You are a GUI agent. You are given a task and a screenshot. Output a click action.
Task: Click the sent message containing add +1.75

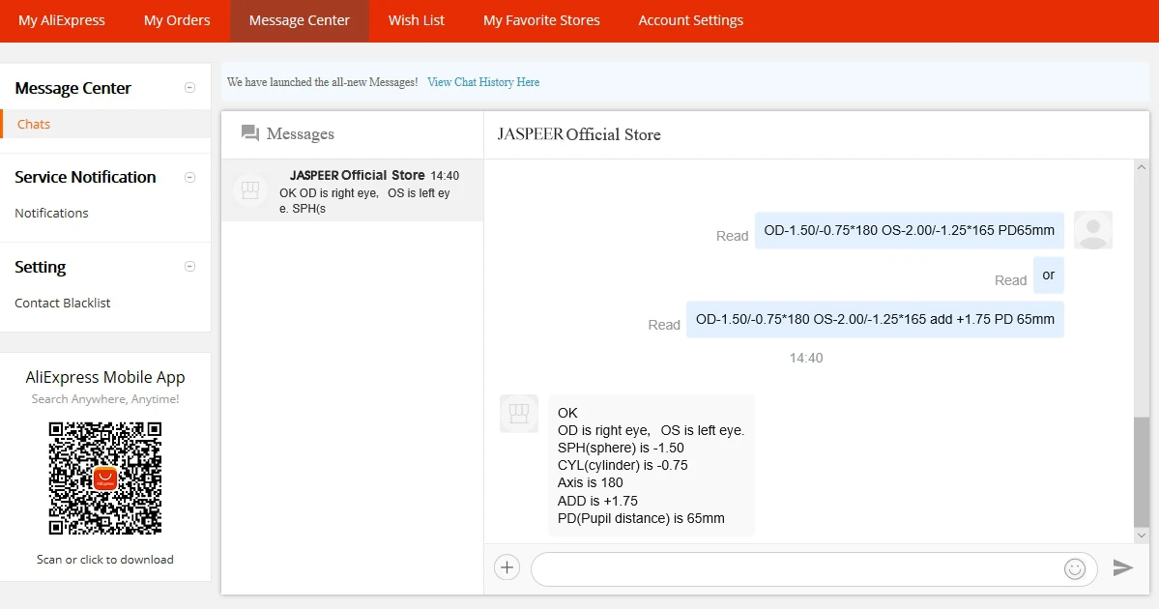pyautogui.click(x=875, y=319)
